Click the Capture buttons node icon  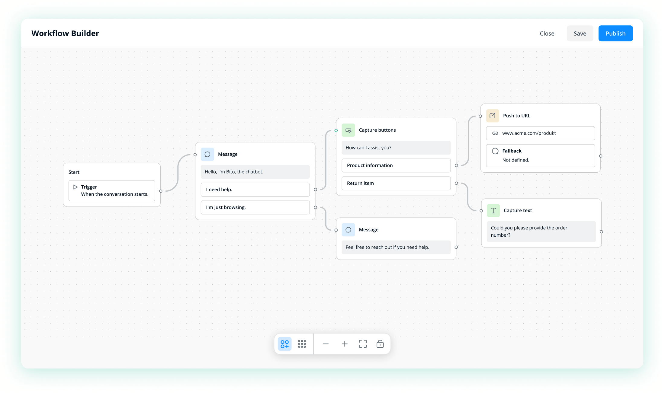coord(348,130)
